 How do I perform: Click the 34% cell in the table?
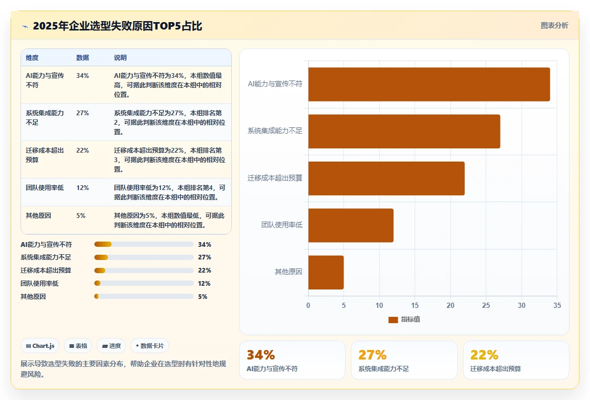82,76
